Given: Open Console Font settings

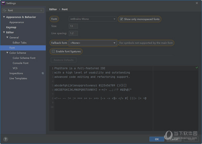Looking at the screenshot, I should [21, 63].
